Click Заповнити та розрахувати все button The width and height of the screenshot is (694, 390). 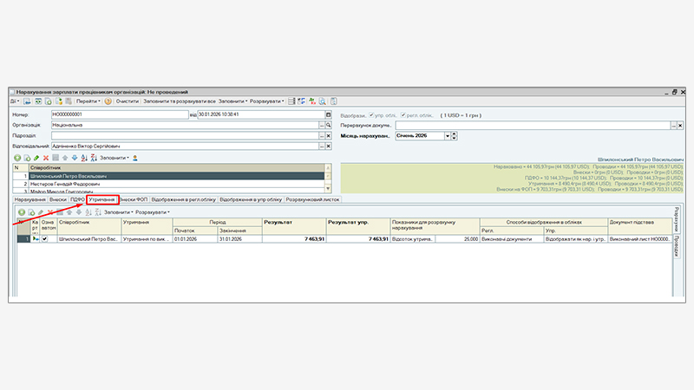coord(178,101)
